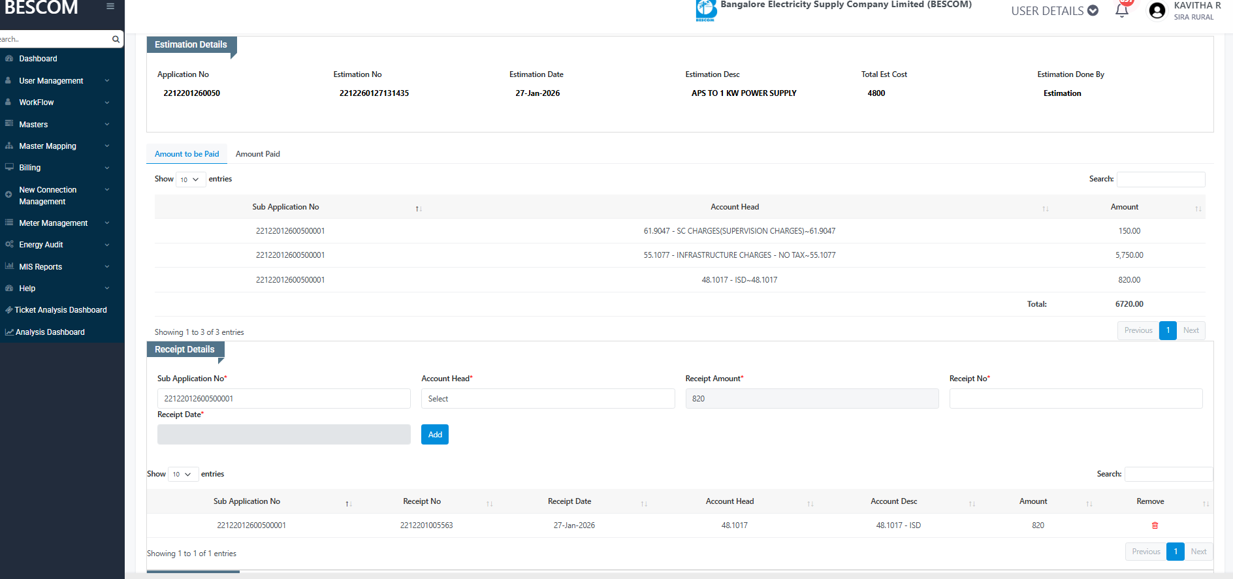Open the USER DETAILS dropdown

click(x=1054, y=11)
